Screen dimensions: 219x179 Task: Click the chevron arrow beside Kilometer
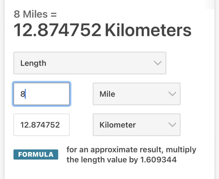tap(172, 125)
